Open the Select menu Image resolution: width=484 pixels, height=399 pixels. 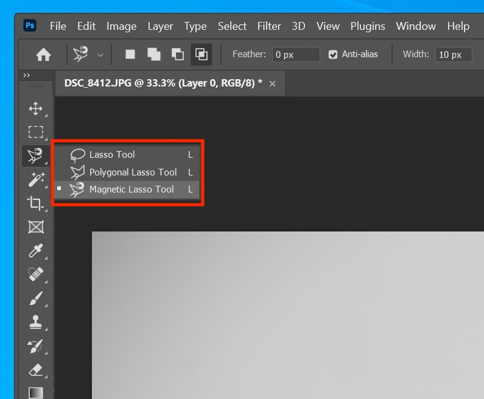232,26
